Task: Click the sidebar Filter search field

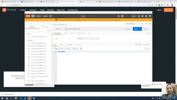Action: [x=39, y=24]
